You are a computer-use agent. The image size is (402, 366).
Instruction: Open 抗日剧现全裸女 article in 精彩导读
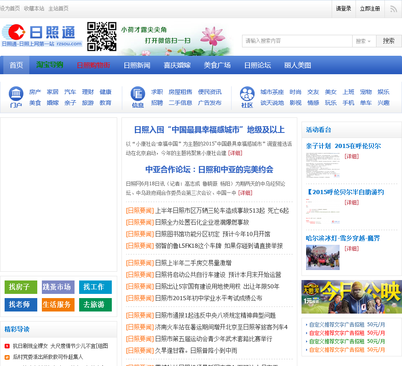tap(60, 346)
